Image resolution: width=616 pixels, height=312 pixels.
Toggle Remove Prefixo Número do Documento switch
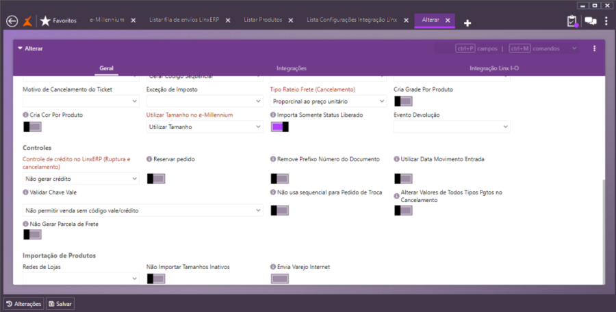click(280, 179)
